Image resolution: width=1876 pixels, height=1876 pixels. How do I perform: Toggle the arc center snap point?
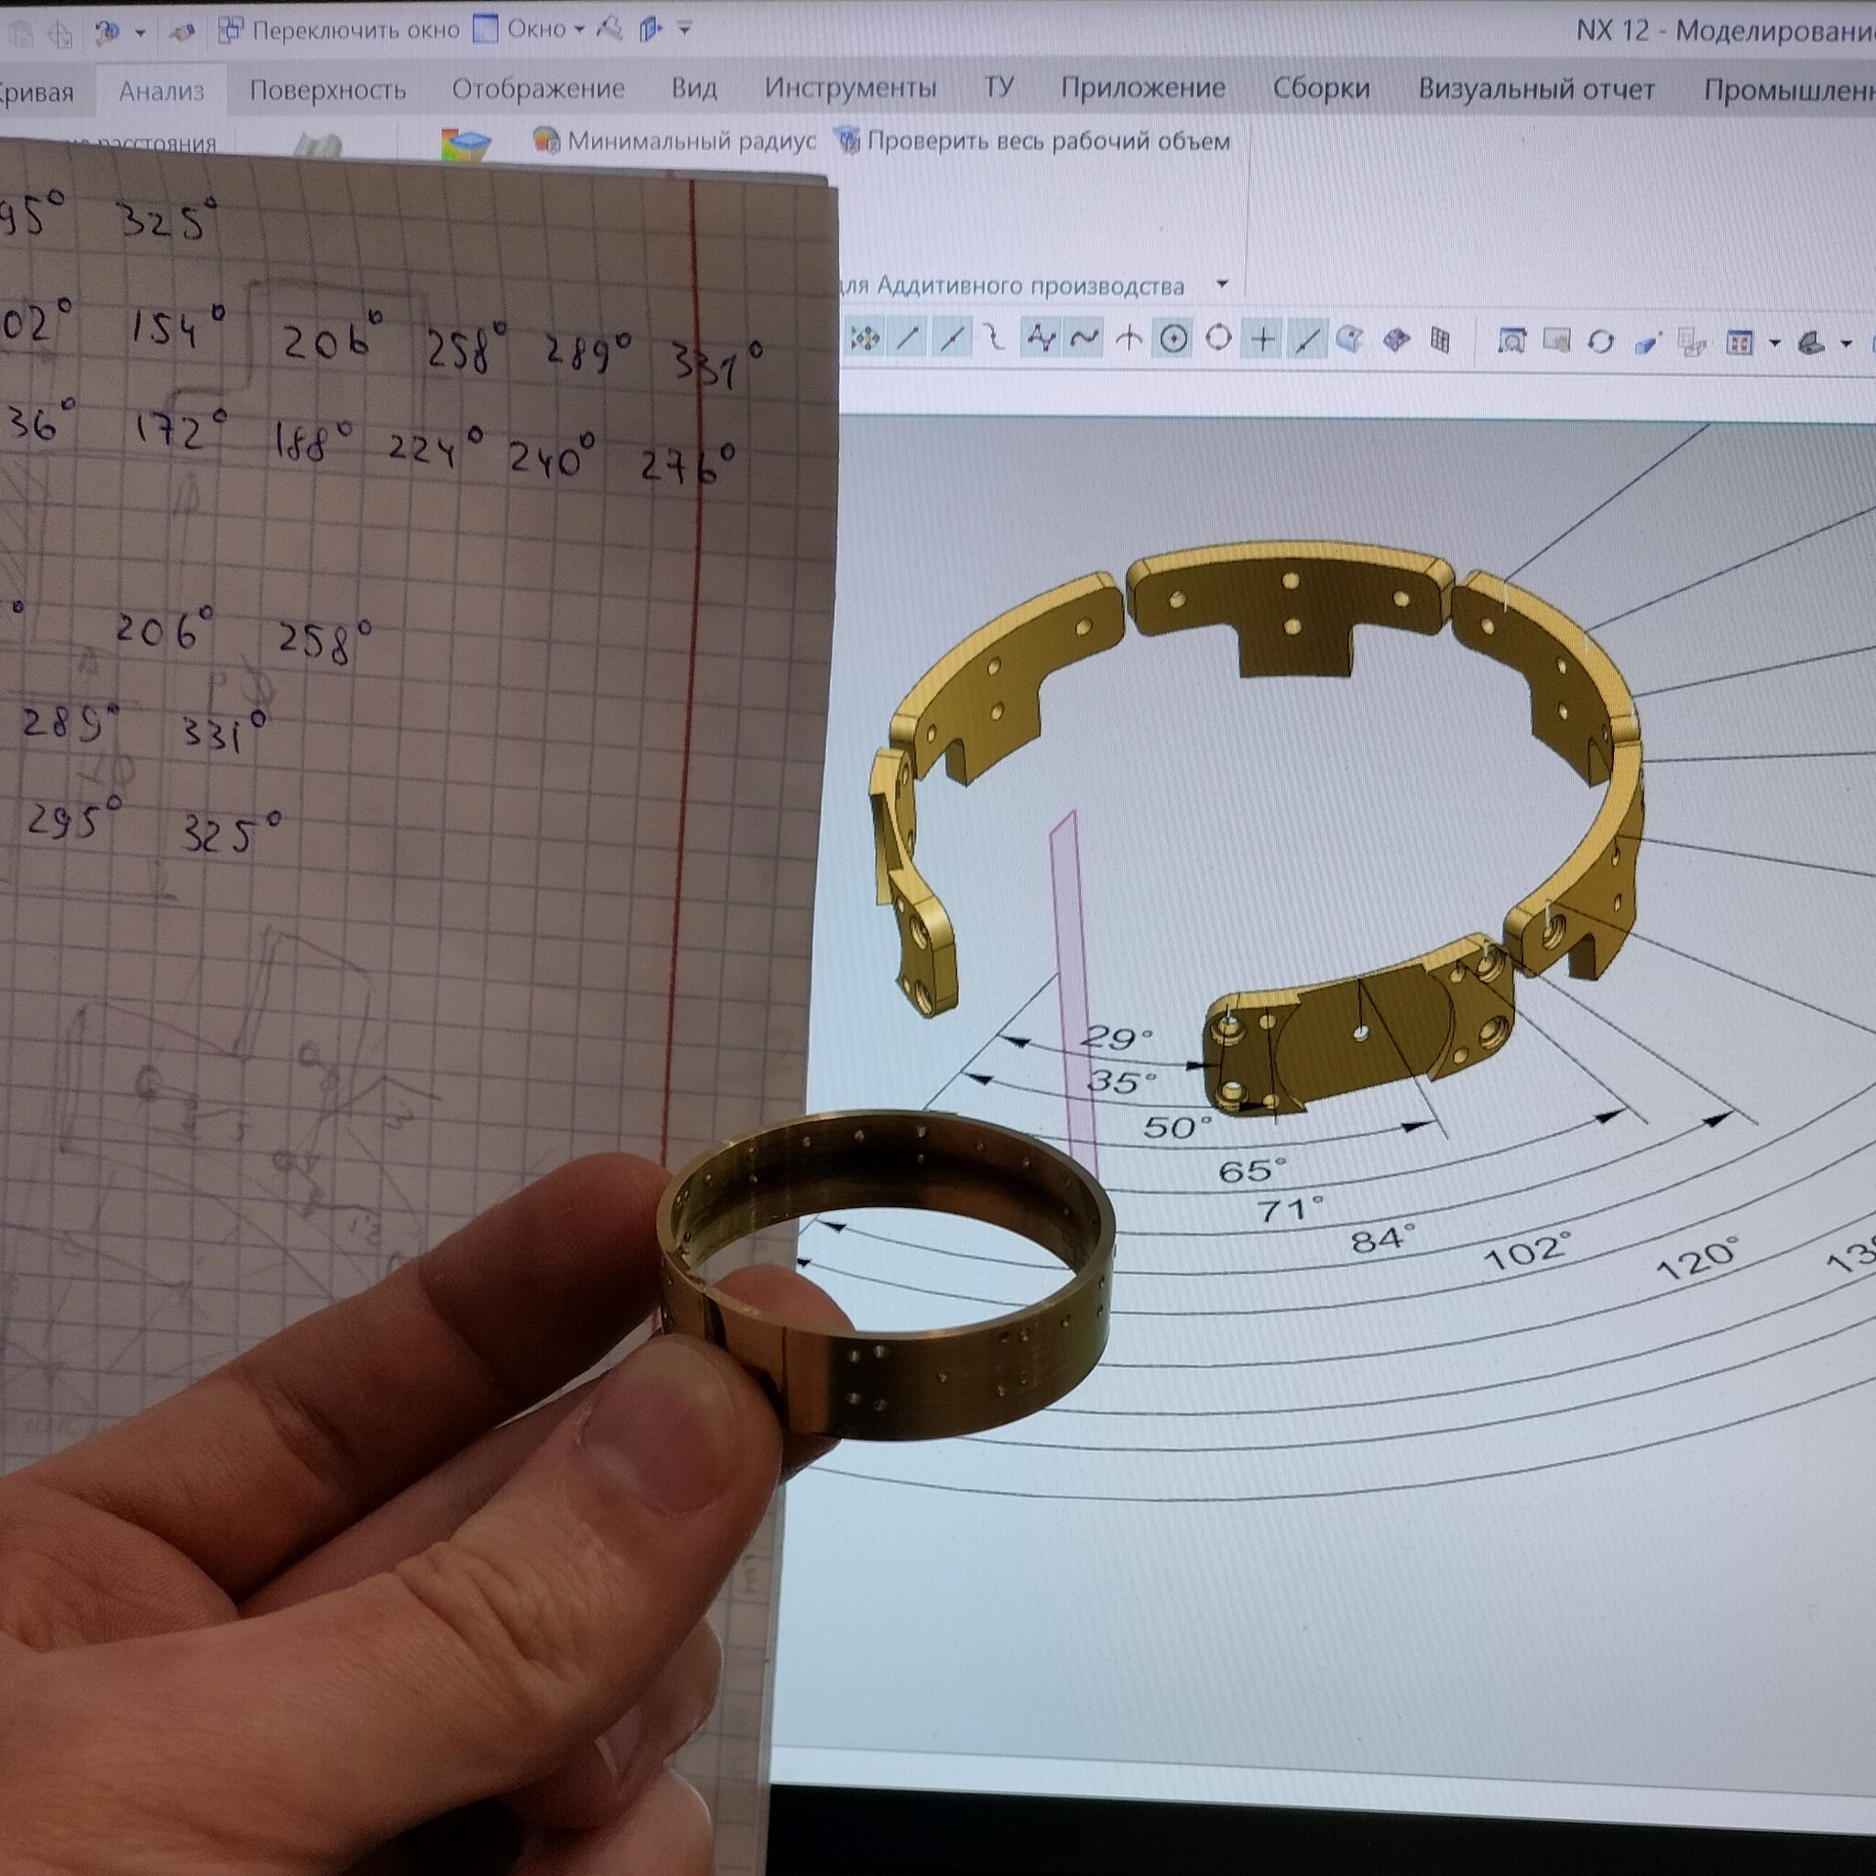point(1174,339)
